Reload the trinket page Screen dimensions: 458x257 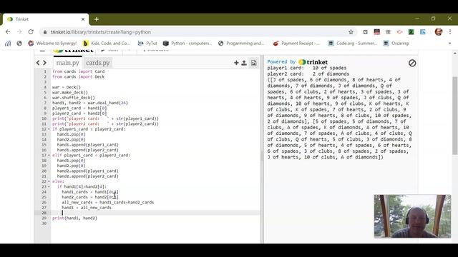[x=31, y=31]
